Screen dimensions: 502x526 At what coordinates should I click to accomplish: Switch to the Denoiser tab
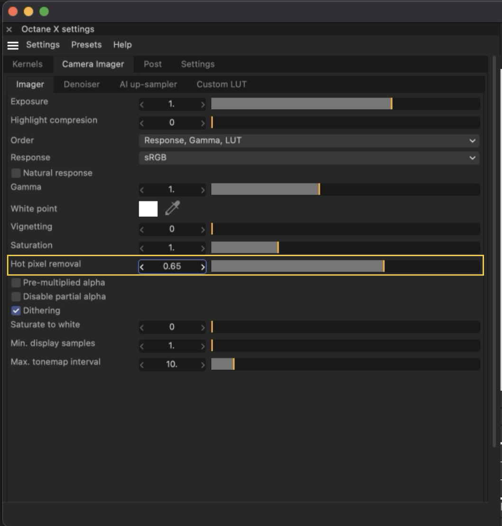[x=82, y=84]
